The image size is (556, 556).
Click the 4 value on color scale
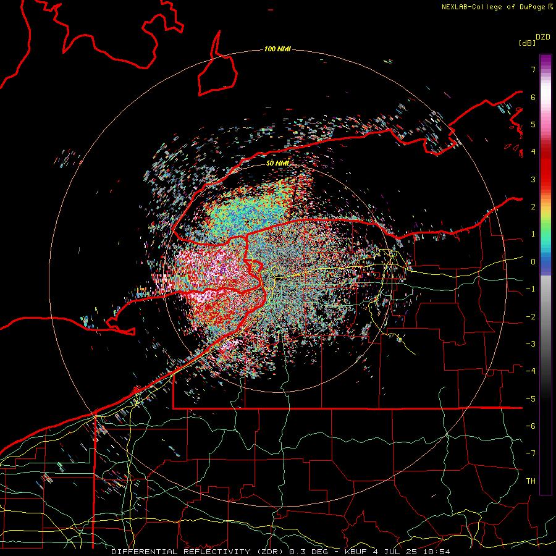coord(533,152)
